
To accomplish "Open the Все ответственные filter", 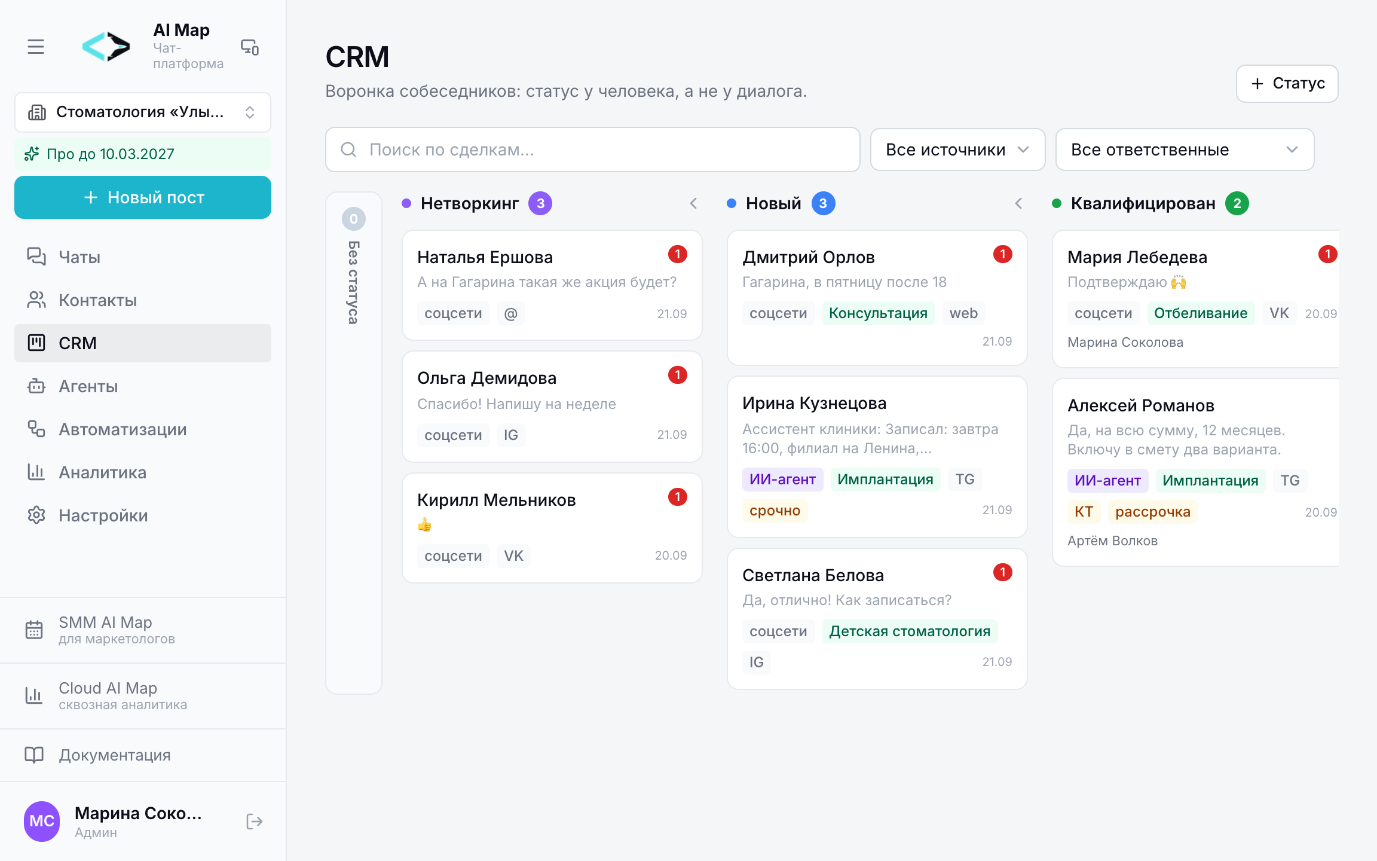I will coord(1185,149).
